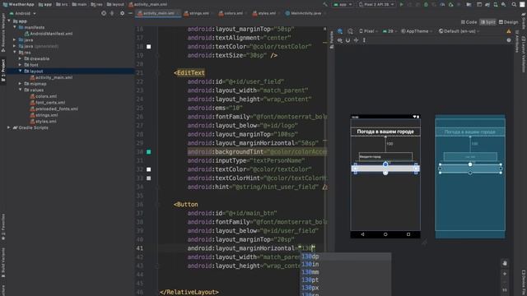Expand the drawable folder
This screenshot has height=296, width=527.
[x=20, y=58]
